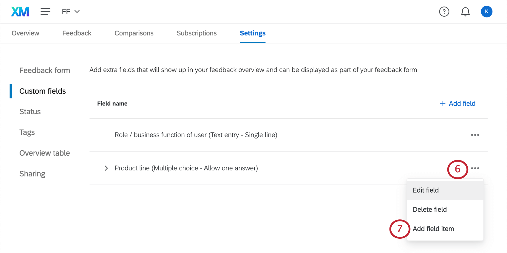Screen dimensions: 507x253
Task: Open options menu for Role / business function field
Action: (x=475, y=135)
